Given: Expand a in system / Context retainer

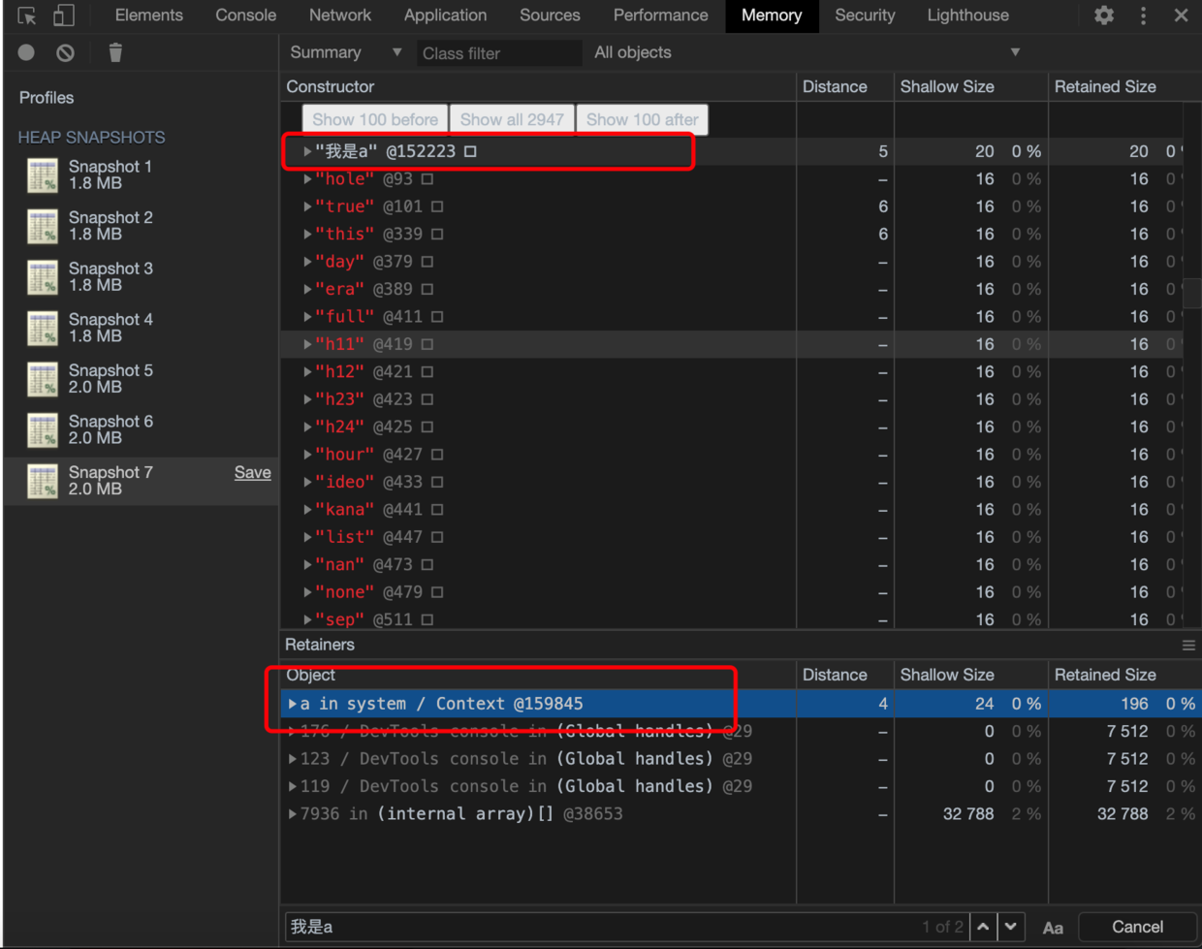Looking at the screenshot, I should [293, 704].
